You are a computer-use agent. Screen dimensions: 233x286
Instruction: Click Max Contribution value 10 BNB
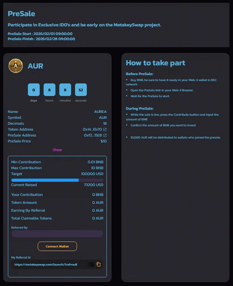97,168
